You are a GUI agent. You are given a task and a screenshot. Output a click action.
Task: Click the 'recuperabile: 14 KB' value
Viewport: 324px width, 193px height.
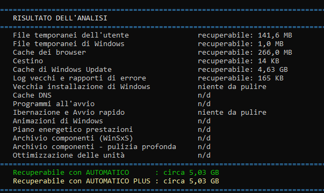pos(239,61)
